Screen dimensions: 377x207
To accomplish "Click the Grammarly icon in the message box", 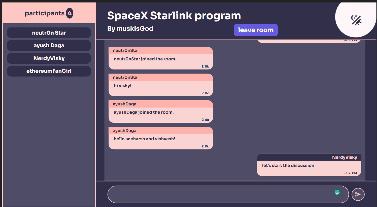I will (x=337, y=192).
